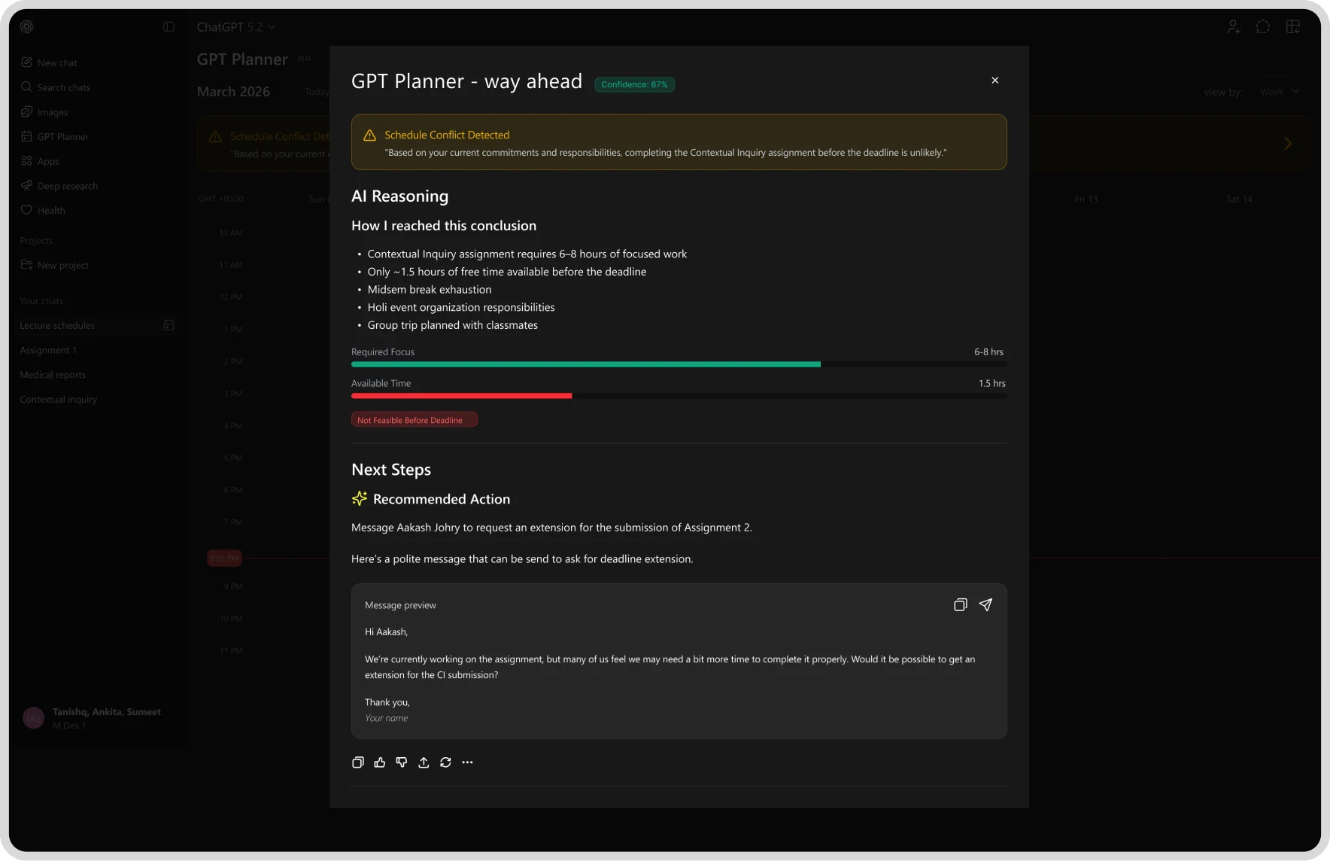Open Search chats in sidebar
Viewport: 1330px width, 861px height.
coord(56,87)
